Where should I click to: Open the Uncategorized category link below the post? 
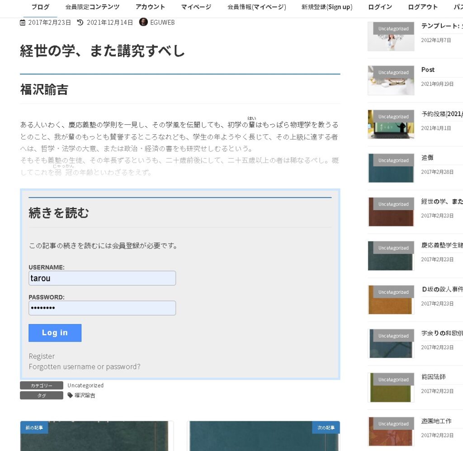point(85,385)
